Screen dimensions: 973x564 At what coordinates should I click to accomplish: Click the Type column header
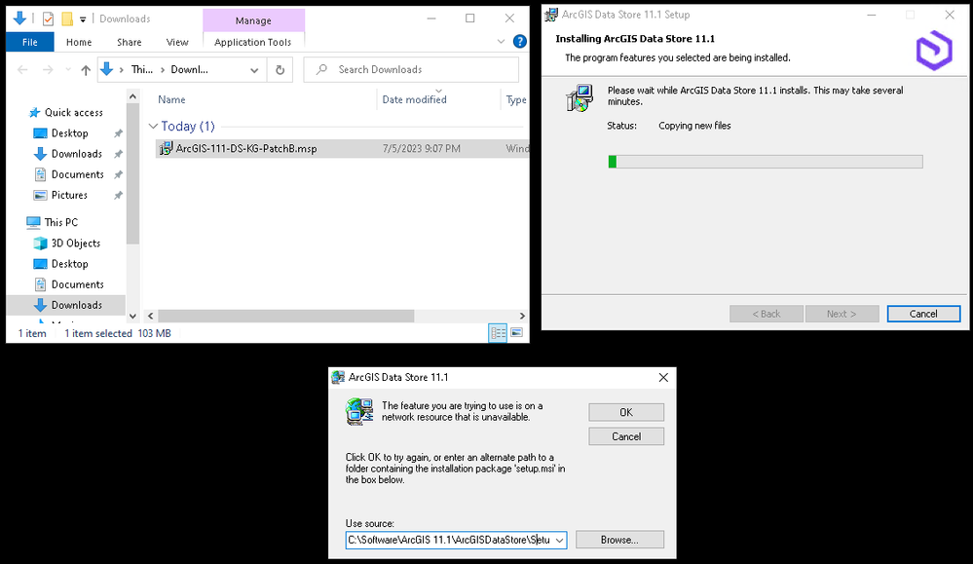tap(515, 99)
